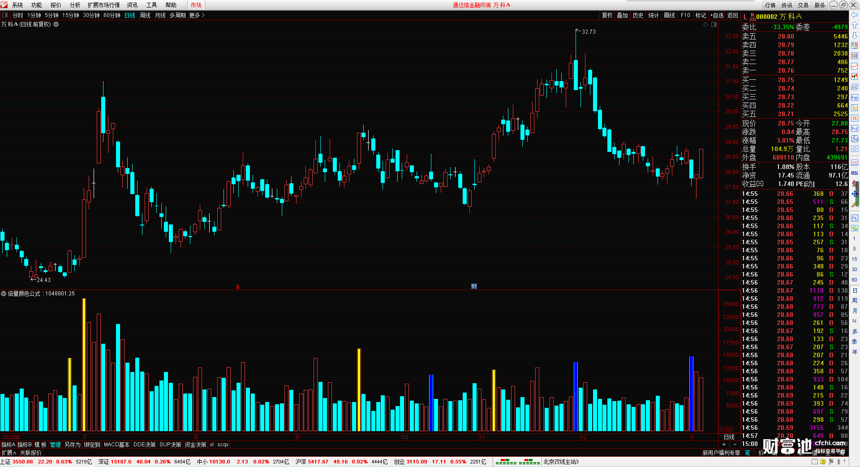This screenshot has width=860, height=467.
Task: Open the 报价 menu
Action: 56,5
